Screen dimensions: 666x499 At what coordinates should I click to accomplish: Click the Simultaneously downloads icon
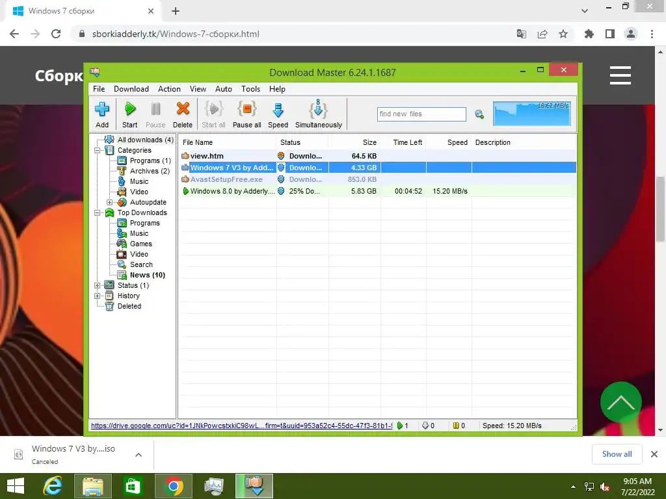point(319,114)
